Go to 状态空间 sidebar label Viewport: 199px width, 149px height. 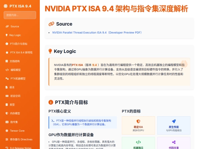(15, 96)
